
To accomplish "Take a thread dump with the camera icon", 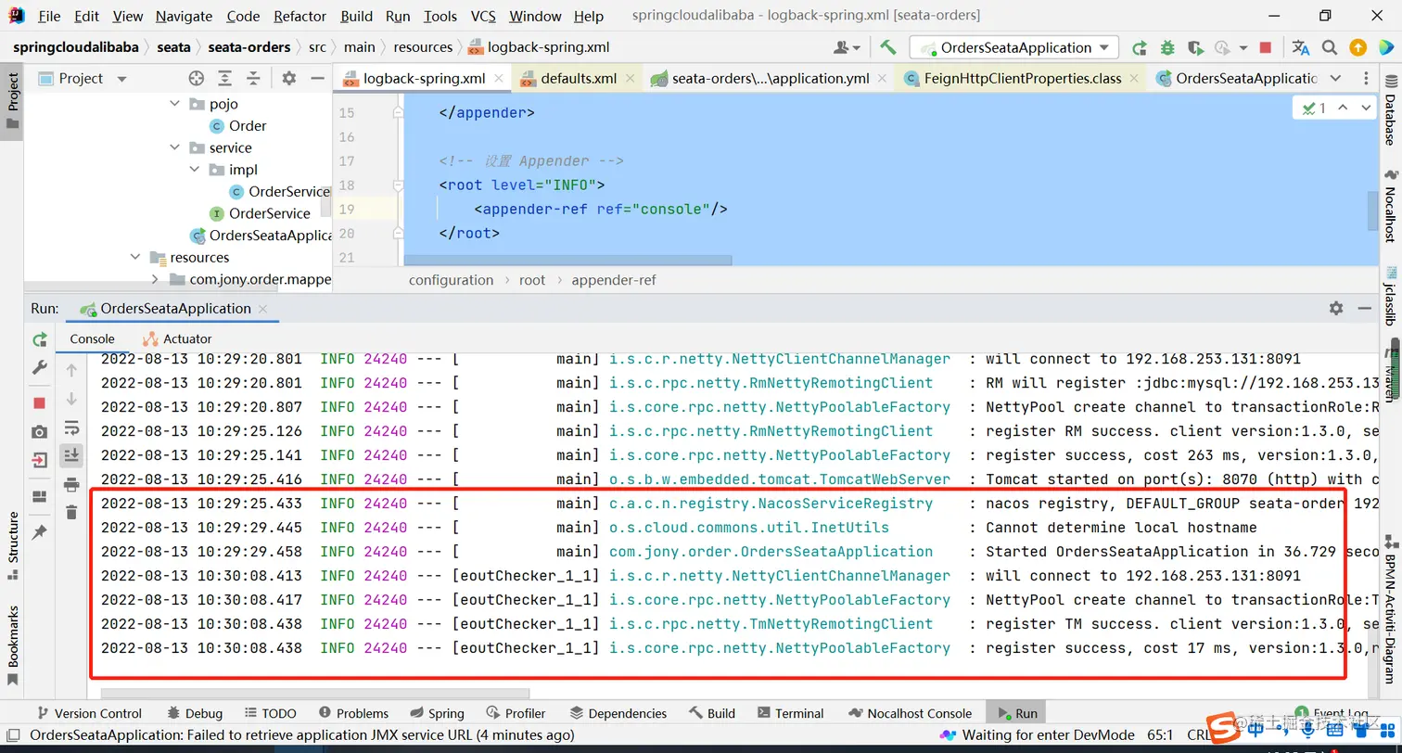I will click(39, 431).
